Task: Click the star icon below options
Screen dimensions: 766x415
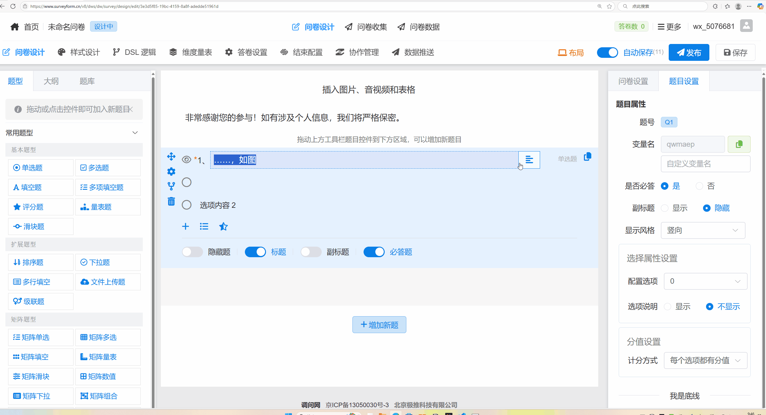Action: tap(223, 226)
